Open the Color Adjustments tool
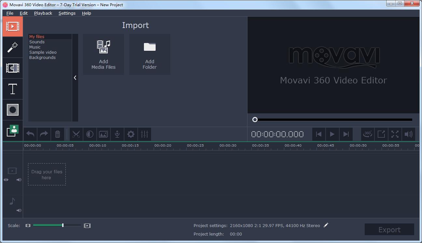The height and width of the screenshot is (243, 422). 90,134
